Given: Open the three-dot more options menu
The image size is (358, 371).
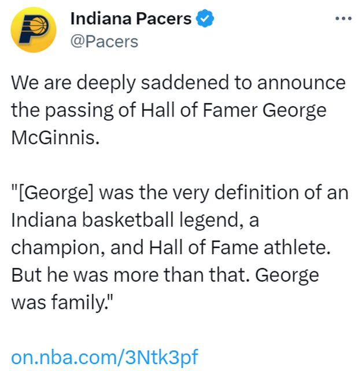Looking at the screenshot, I should pyautogui.click(x=344, y=19).
